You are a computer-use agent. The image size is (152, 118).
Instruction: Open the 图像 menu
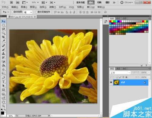[24, 7]
